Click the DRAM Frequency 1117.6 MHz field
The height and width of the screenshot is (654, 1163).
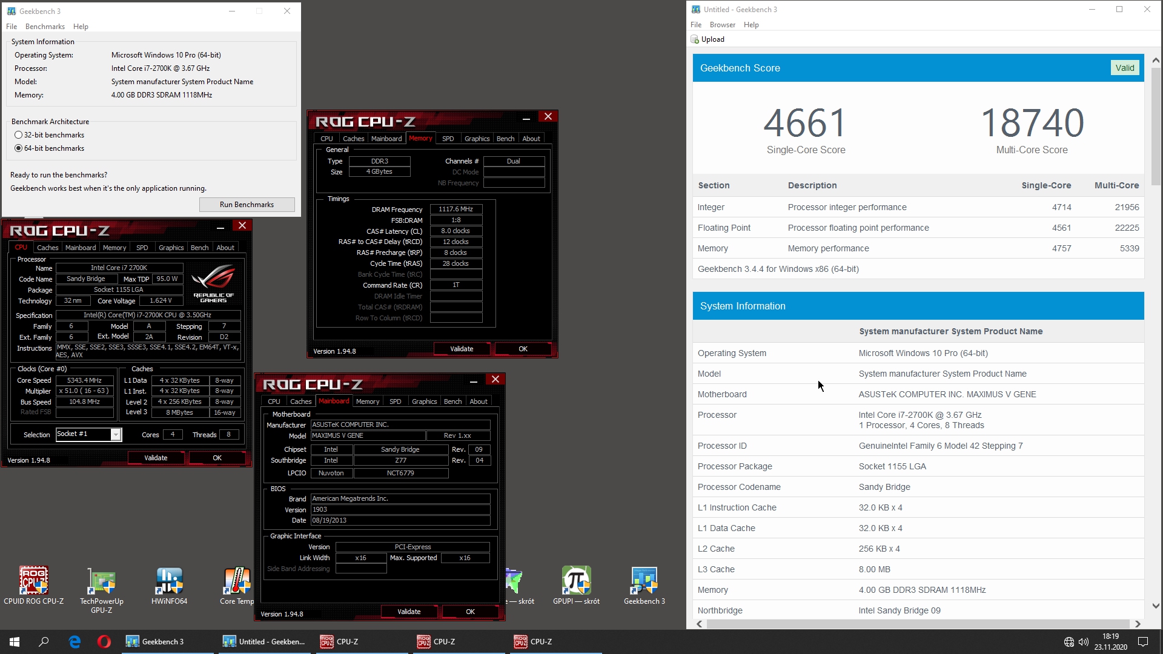(x=456, y=209)
